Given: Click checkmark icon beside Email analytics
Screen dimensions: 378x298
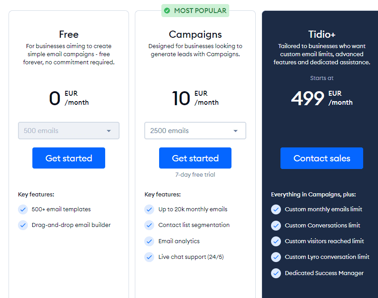Looking at the screenshot, I should click(x=149, y=241).
